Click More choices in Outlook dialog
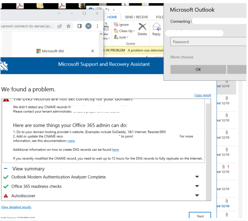 coord(182,57)
